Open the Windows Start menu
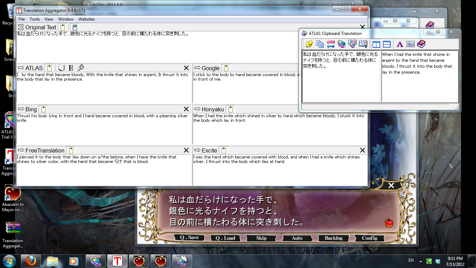476x268 pixels. pyautogui.click(x=9, y=261)
